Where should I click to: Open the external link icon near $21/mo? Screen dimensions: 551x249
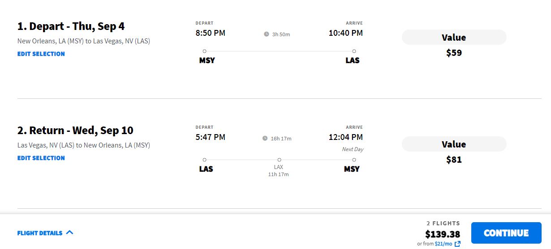point(457,244)
